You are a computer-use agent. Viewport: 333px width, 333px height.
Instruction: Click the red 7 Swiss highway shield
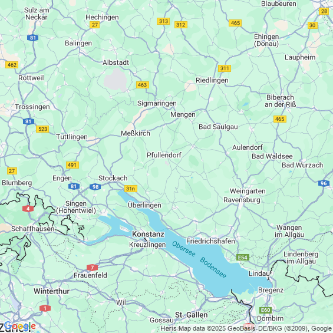tap(92, 268)
